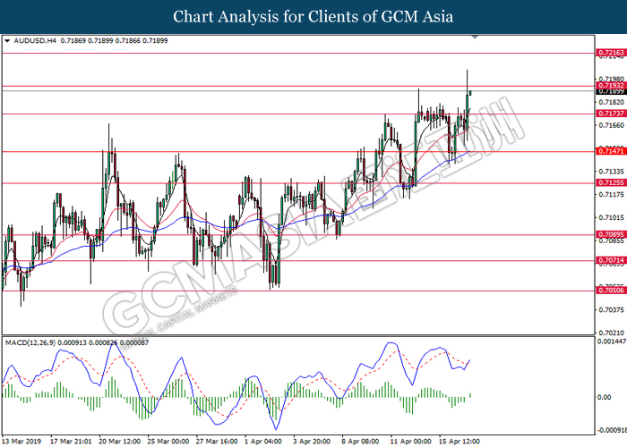
Task: Click the 0.71255 price level label
Action: pyautogui.click(x=612, y=182)
